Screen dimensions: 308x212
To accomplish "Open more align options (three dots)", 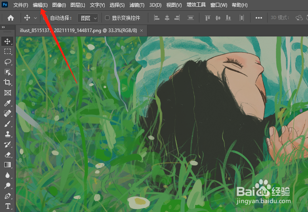I will [x=259, y=18].
